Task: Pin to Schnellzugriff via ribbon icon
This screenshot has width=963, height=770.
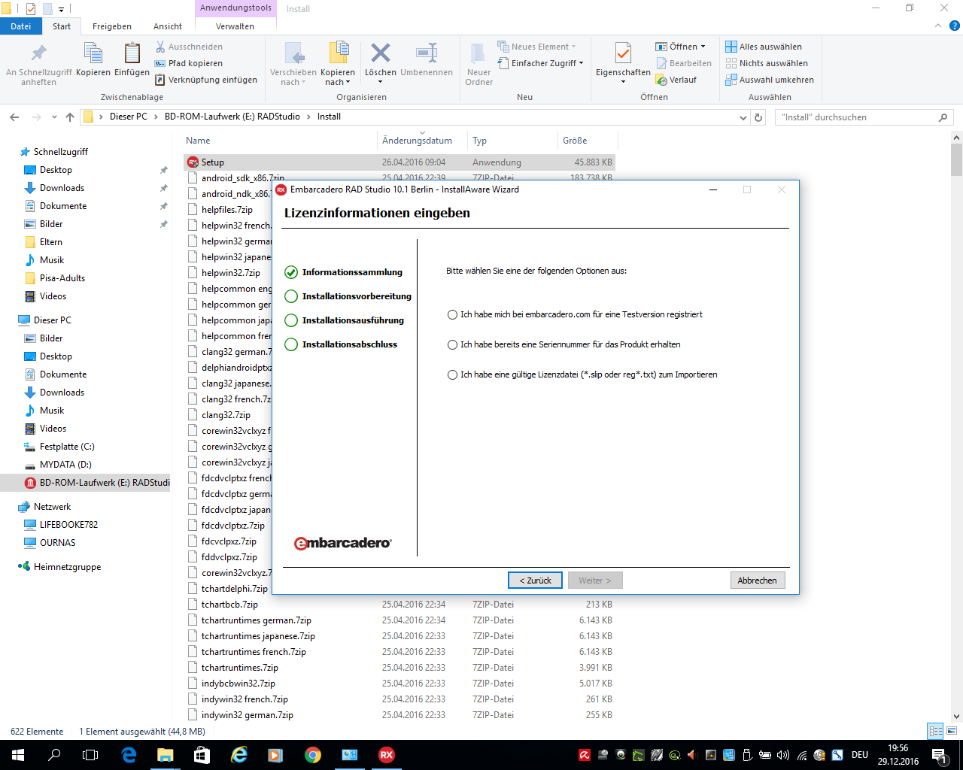Action: [39, 65]
